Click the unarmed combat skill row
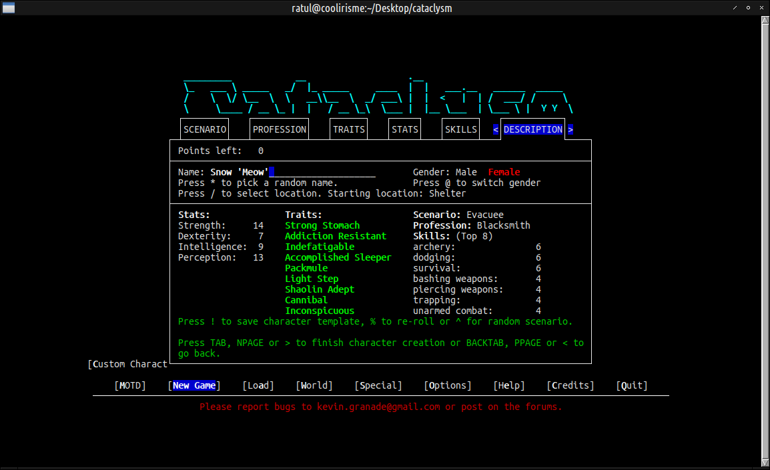The height and width of the screenshot is (470, 770). [477, 311]
